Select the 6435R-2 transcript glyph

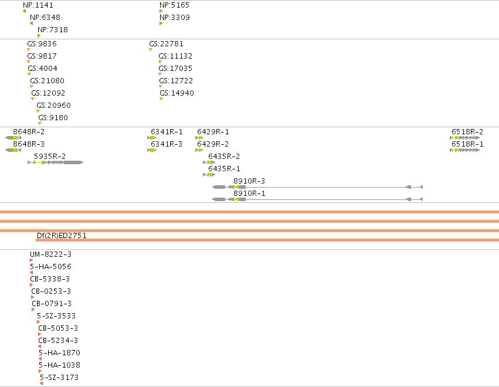[209, 162]
